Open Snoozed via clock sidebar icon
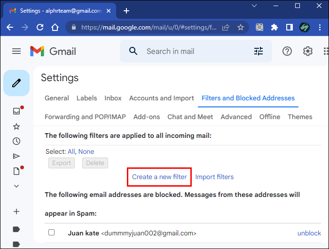329x249 pixels. (16, 141)
